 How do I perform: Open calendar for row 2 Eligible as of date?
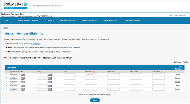click(x=23, y=78)
